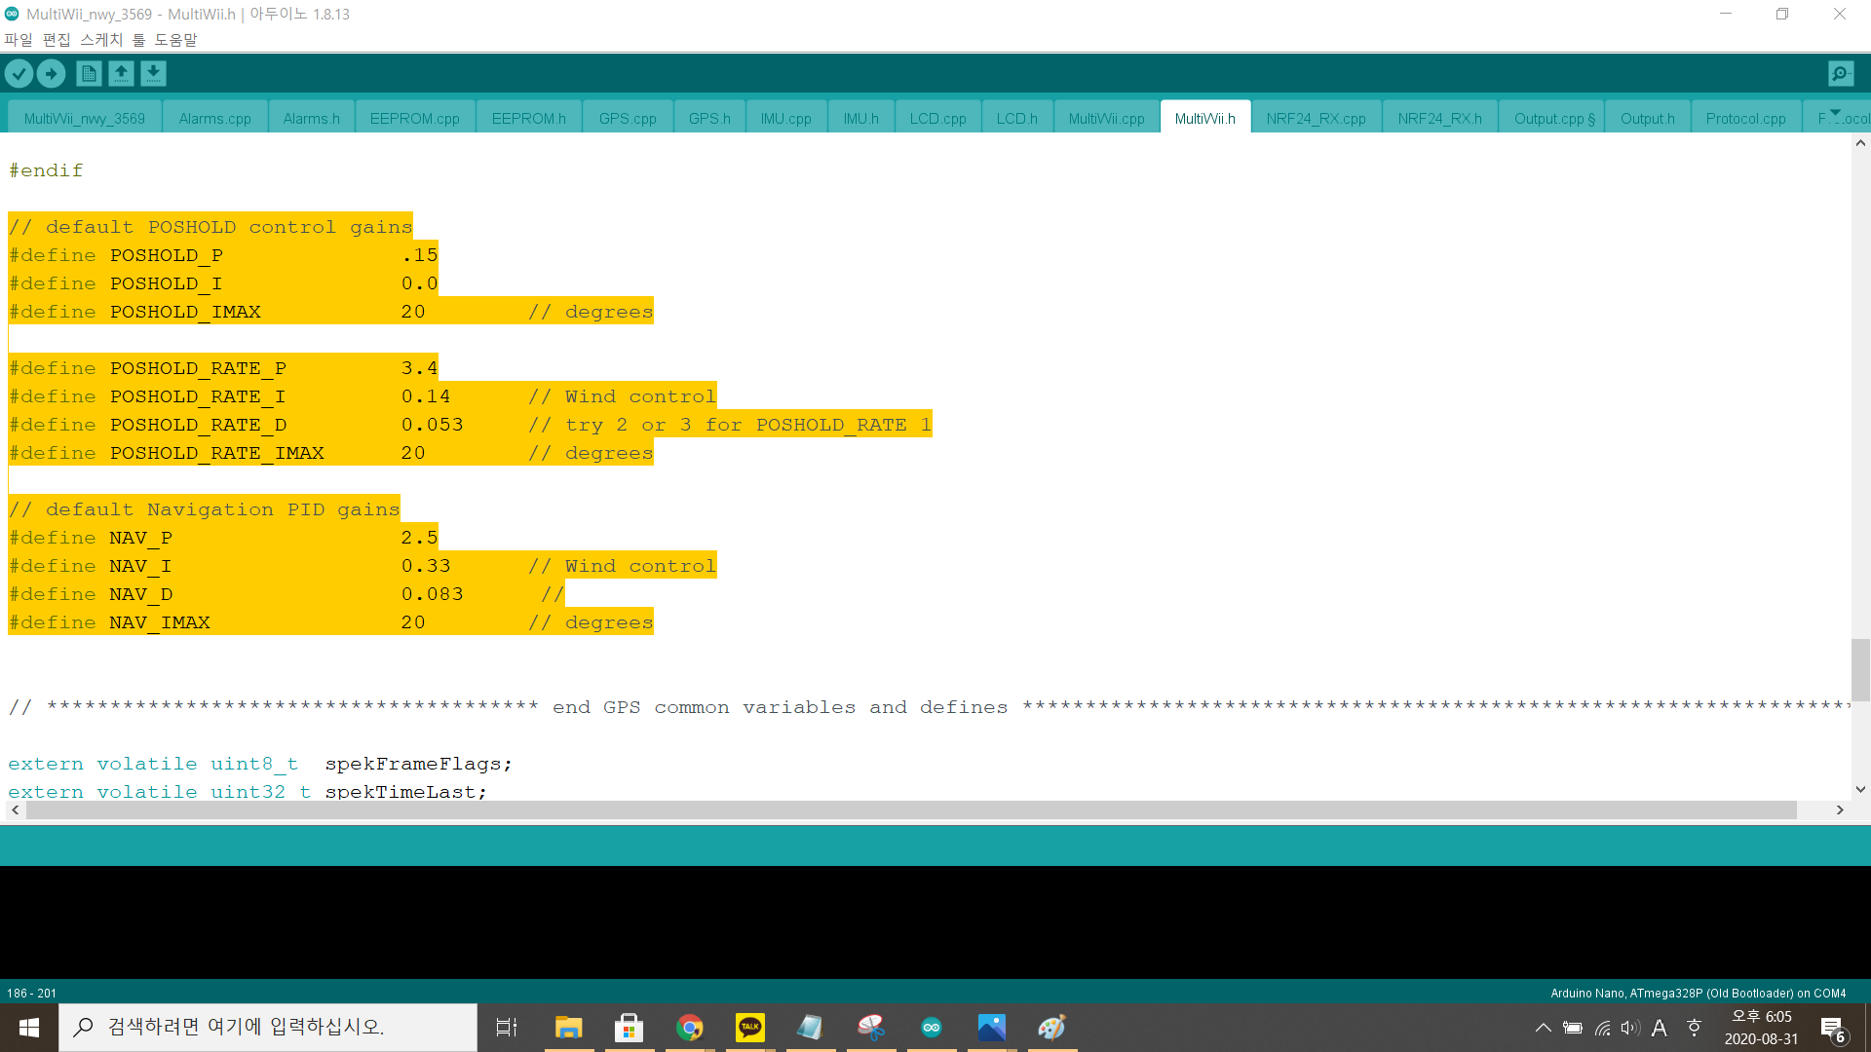
Task: Open KakaoTalk from the taskbar
Action: (x=750, y=1027)
